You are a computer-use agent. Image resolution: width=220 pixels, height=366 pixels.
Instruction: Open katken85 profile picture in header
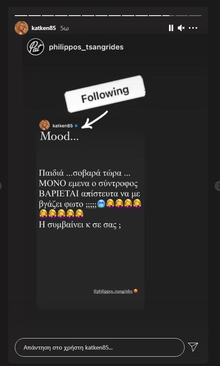[21, 28]
